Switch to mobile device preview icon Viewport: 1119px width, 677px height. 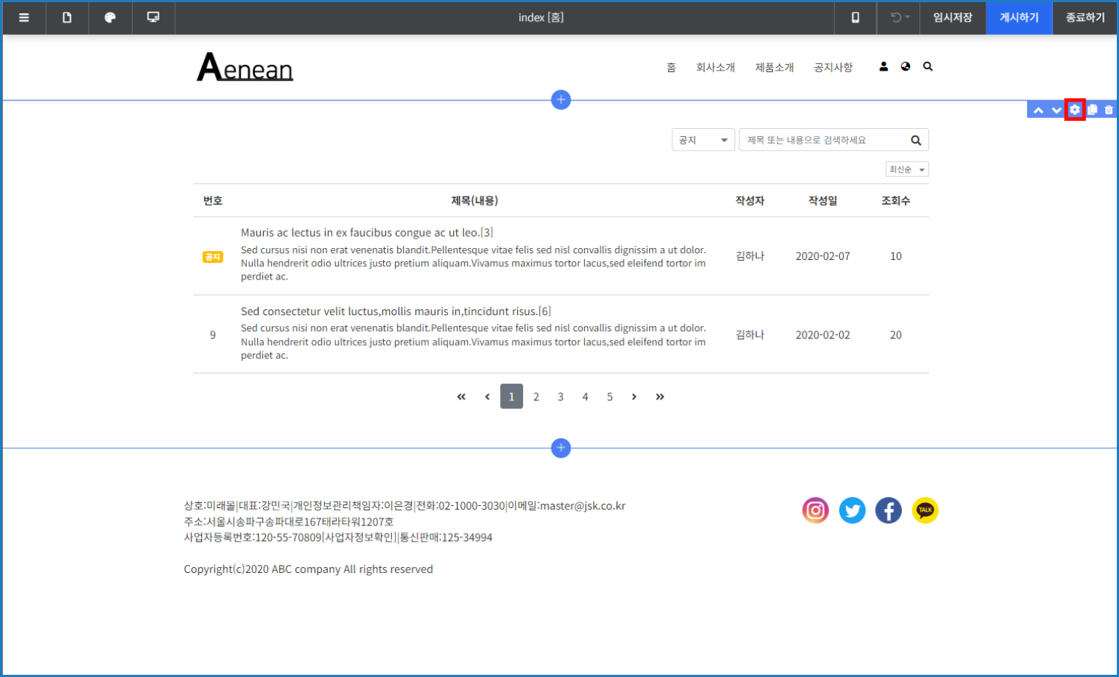(x=855, y=17)
